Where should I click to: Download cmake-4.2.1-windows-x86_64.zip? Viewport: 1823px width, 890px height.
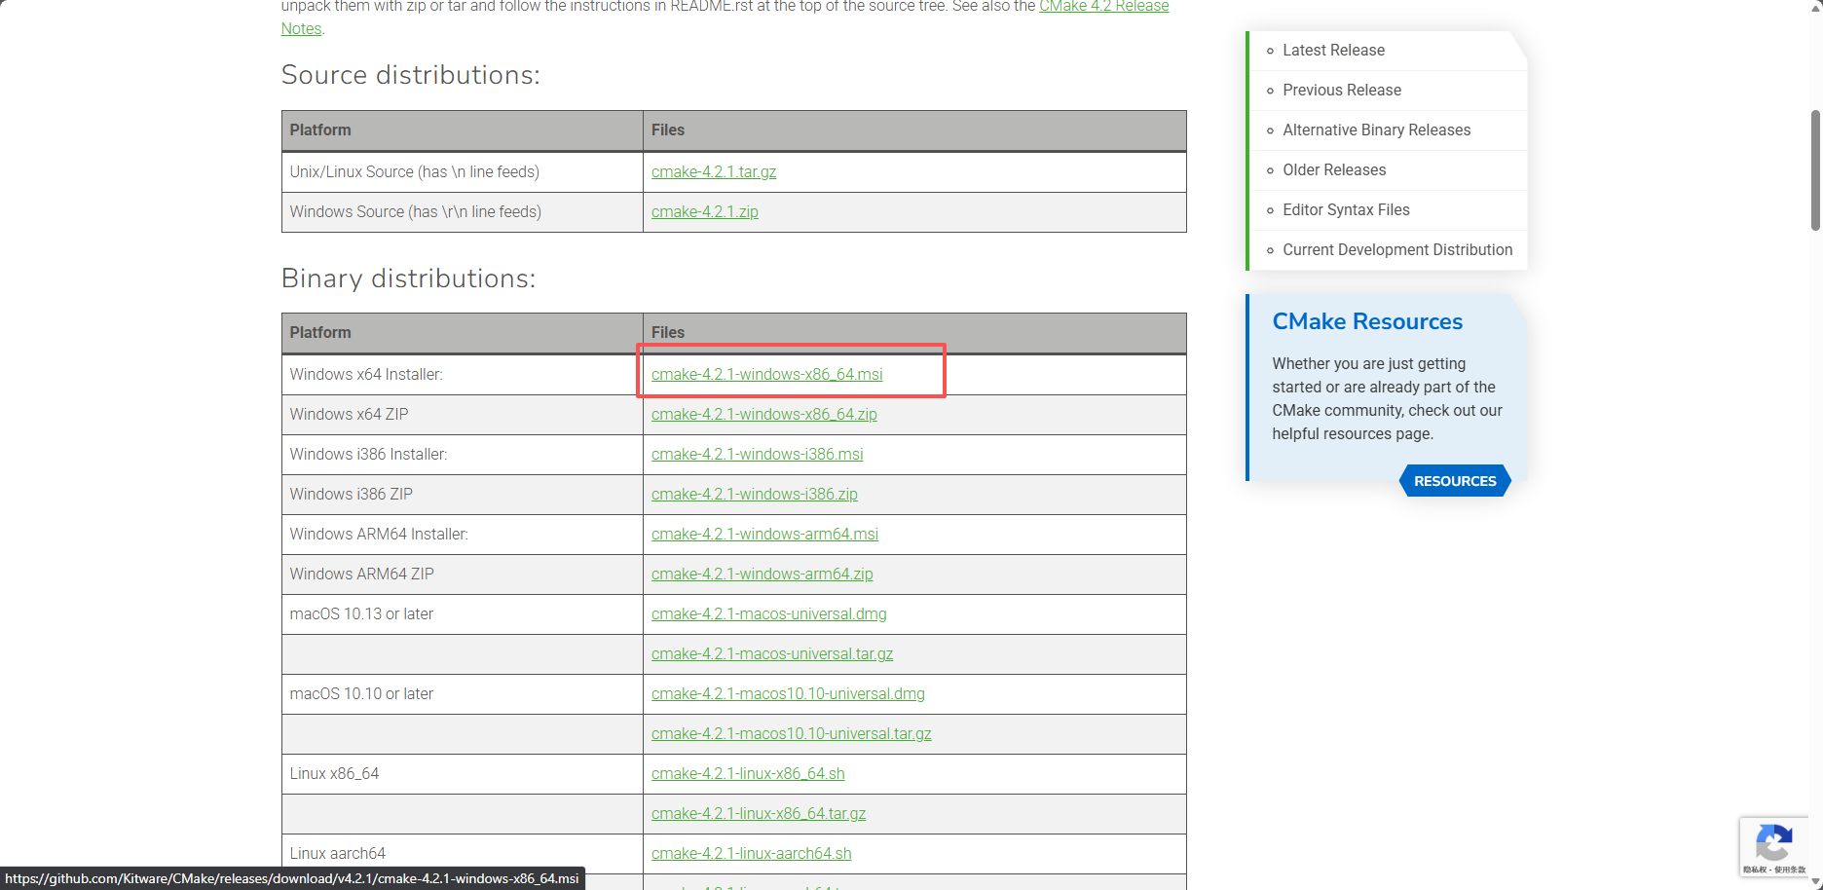pos(764,414)
